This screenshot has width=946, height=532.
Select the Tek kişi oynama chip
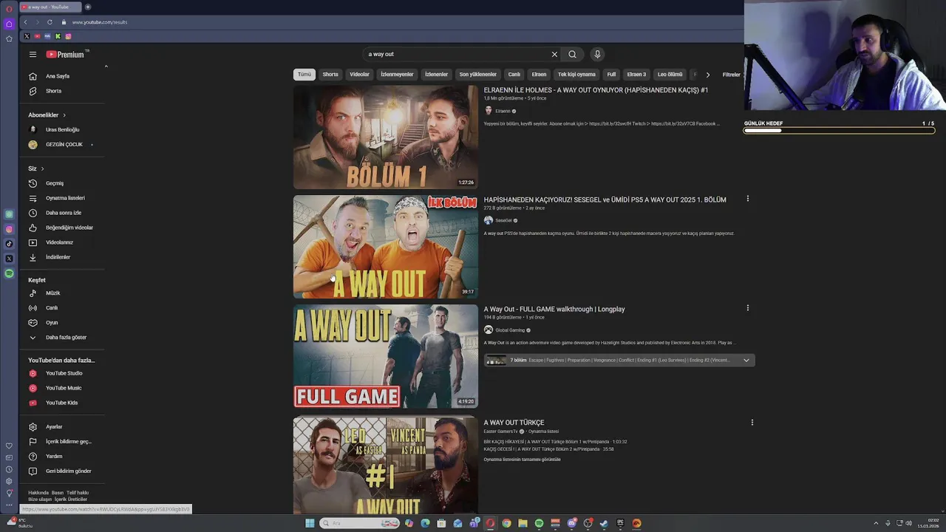click(x=576, y=74)
